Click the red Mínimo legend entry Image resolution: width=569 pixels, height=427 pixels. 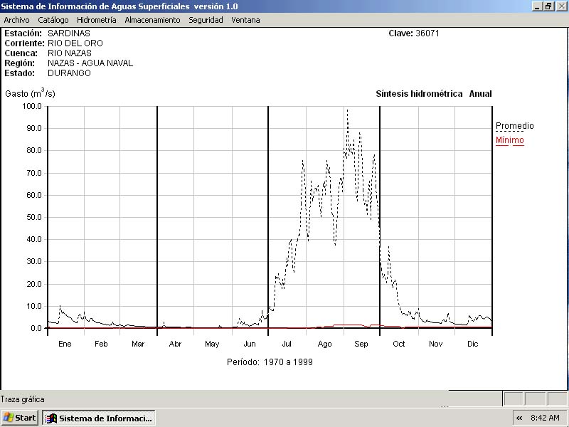click(509, 140)
